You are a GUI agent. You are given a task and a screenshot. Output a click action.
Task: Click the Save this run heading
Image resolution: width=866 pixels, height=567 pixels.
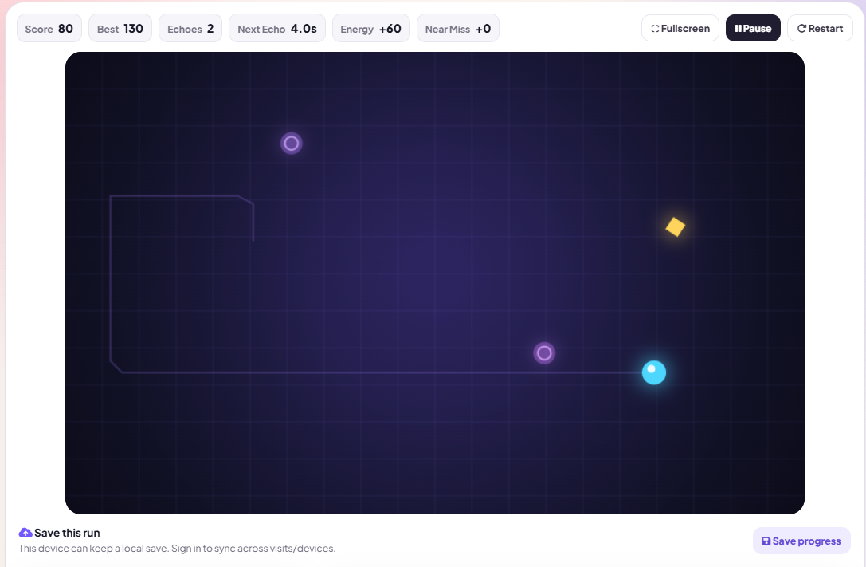[x=67, y=533]
